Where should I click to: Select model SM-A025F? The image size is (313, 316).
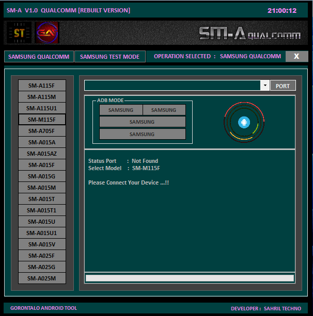(42, 256)
